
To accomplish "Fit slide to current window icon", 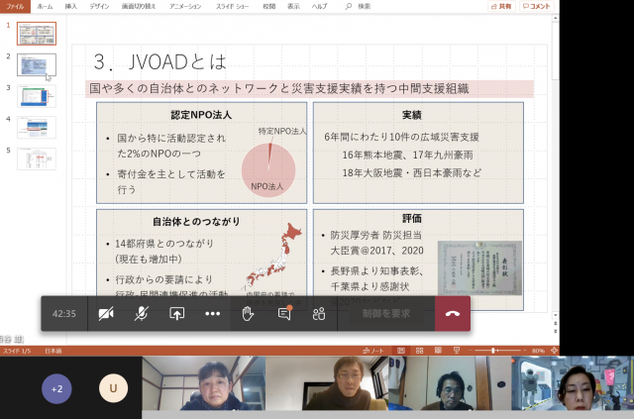I will point(555,351).
